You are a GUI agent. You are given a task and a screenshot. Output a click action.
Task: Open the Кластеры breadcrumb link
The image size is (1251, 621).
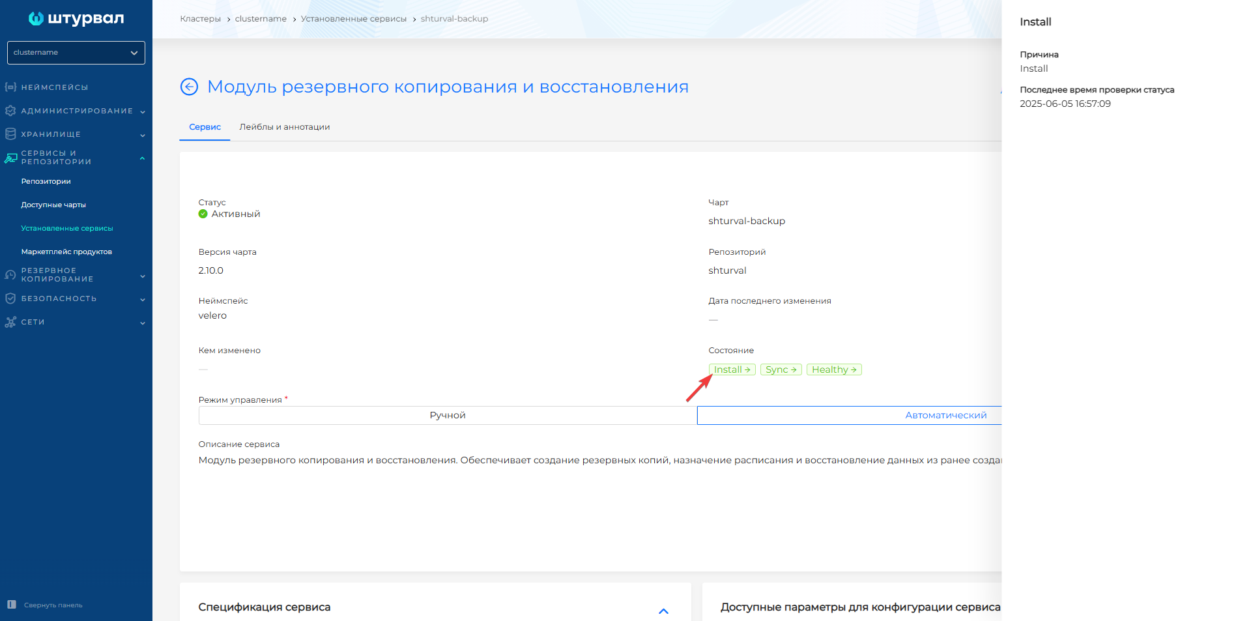pyautogui.click(x=200, y=18)
